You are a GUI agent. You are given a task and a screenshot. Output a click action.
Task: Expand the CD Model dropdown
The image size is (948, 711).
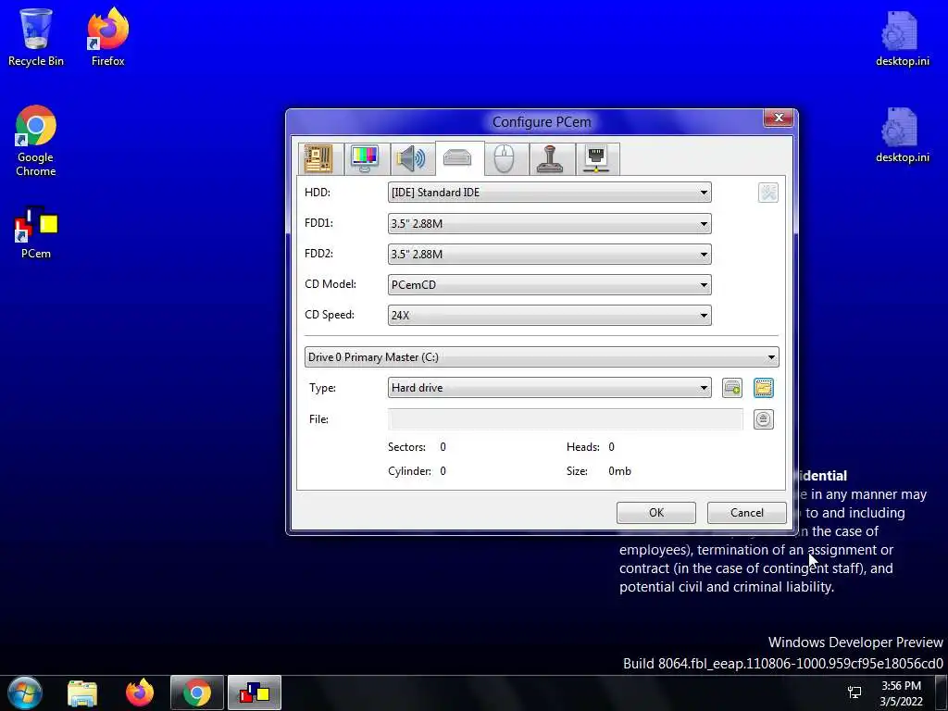point(549,285)
